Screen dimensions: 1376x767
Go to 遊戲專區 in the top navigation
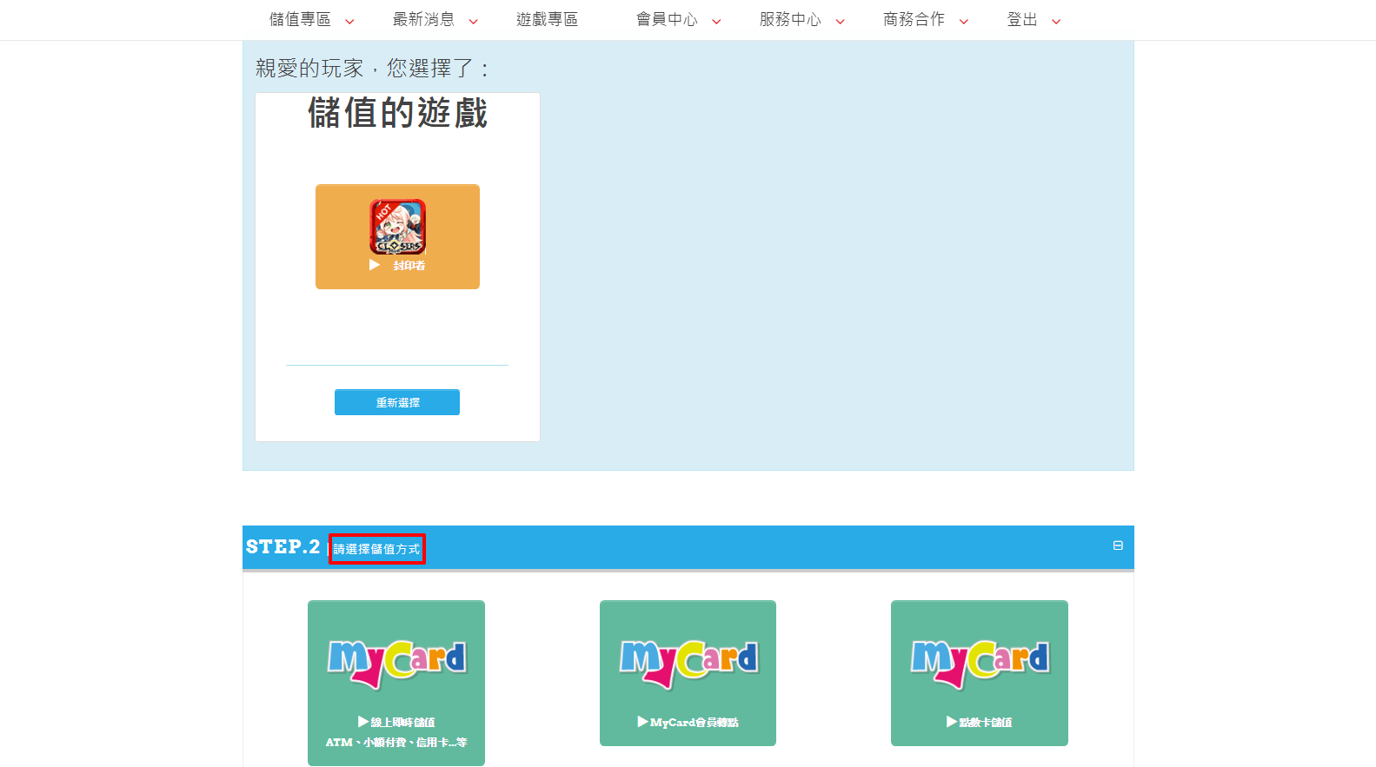pos(547,20)
